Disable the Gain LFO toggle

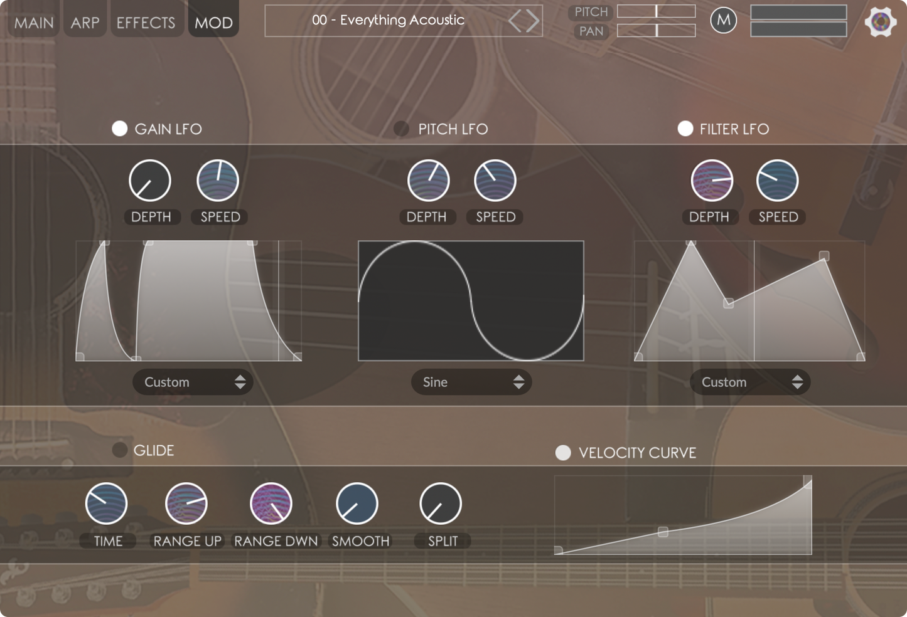[119, 129]
